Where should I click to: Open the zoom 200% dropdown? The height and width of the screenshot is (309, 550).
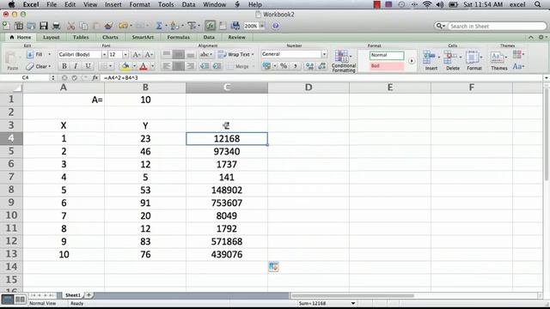pyautogui.click(x=262, y=26)
